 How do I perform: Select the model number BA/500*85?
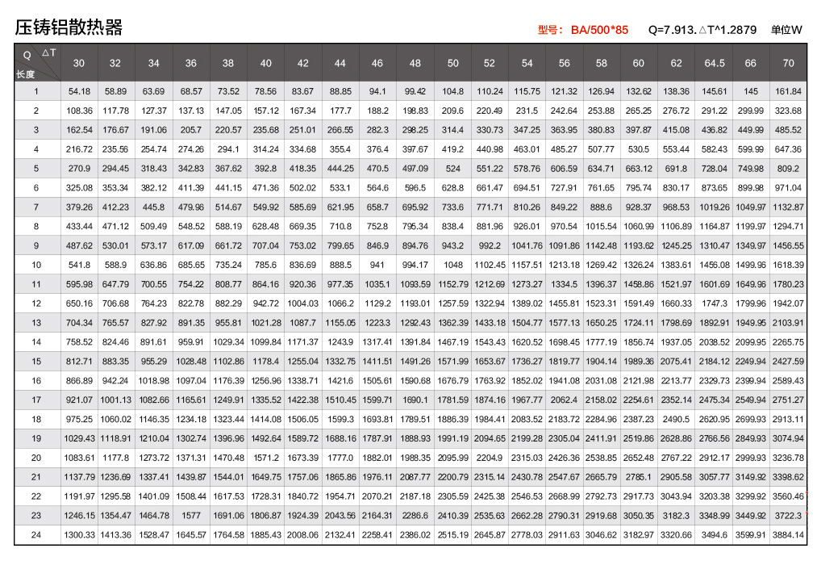pyautogui.click(x=599, y=30)
